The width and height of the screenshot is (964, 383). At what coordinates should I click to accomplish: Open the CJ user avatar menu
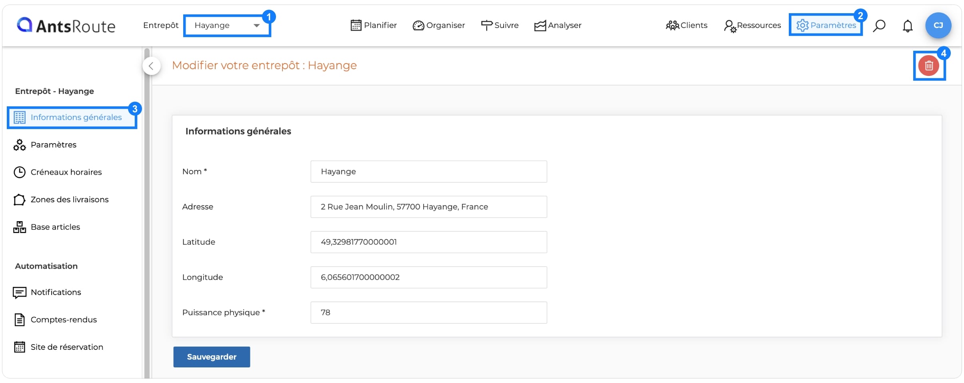938,25
